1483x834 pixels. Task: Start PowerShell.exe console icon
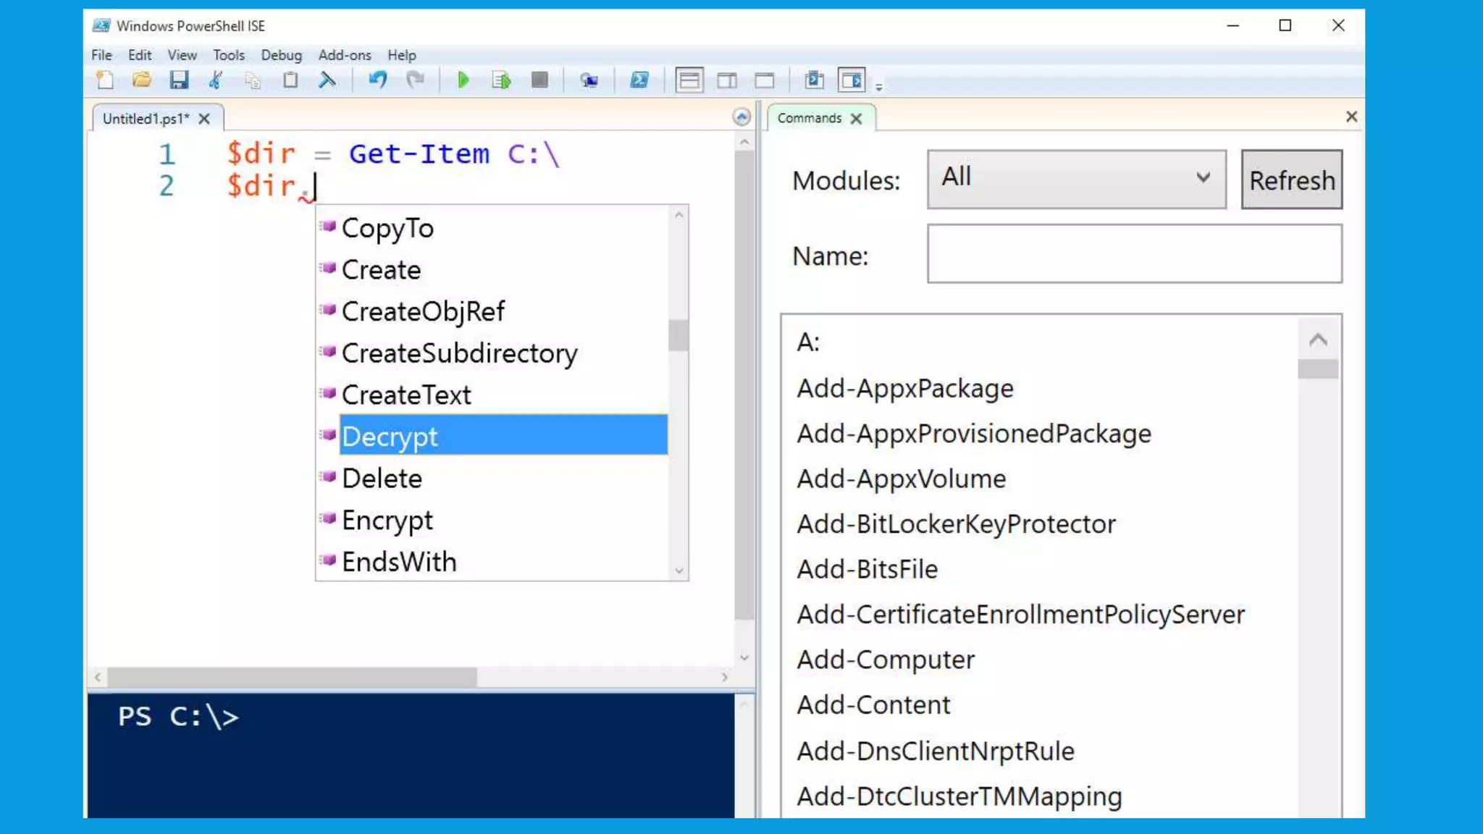[x=639, y=80]
